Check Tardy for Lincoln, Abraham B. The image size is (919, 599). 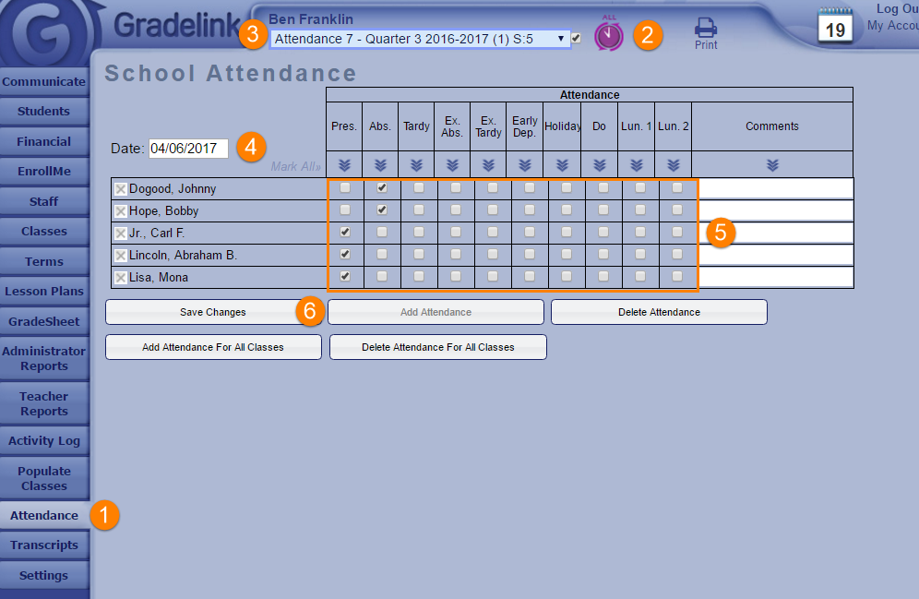click(419, 254)
